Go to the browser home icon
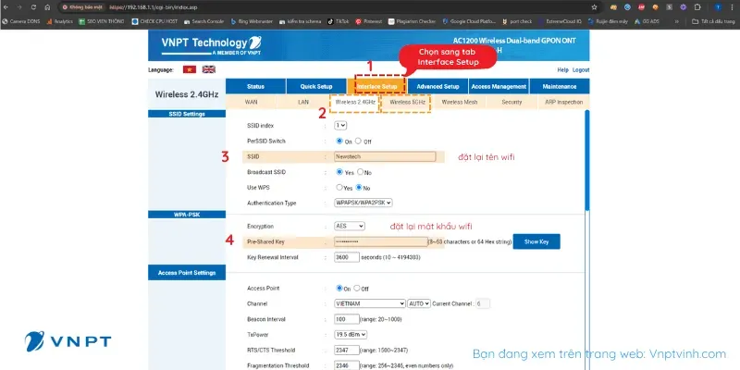The image size is (740, 370). 47,7
